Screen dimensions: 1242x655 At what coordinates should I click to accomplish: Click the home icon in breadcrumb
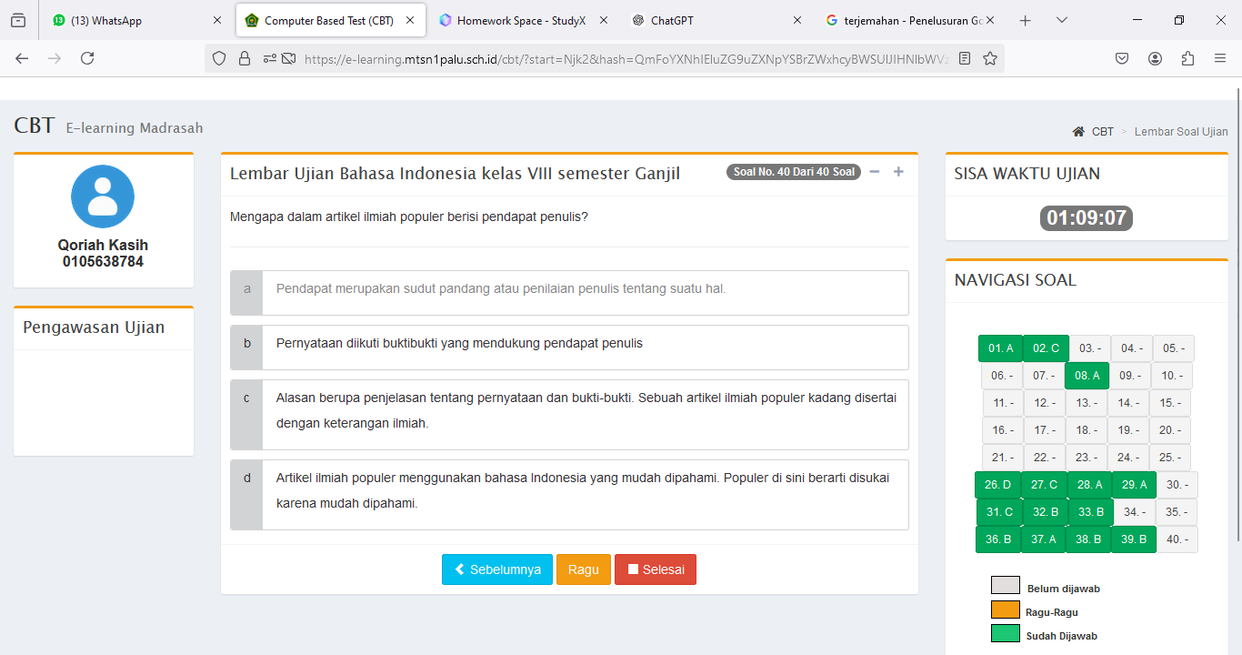pos(1078,132)
